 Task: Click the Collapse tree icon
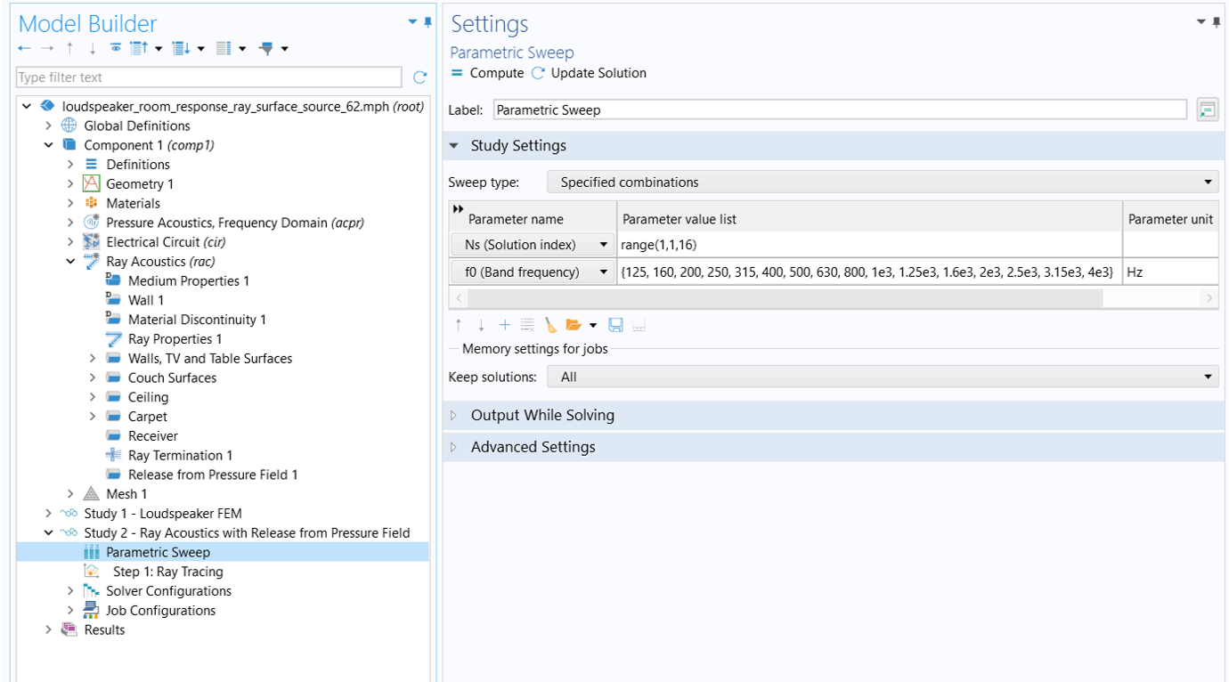tap(139, 49)
